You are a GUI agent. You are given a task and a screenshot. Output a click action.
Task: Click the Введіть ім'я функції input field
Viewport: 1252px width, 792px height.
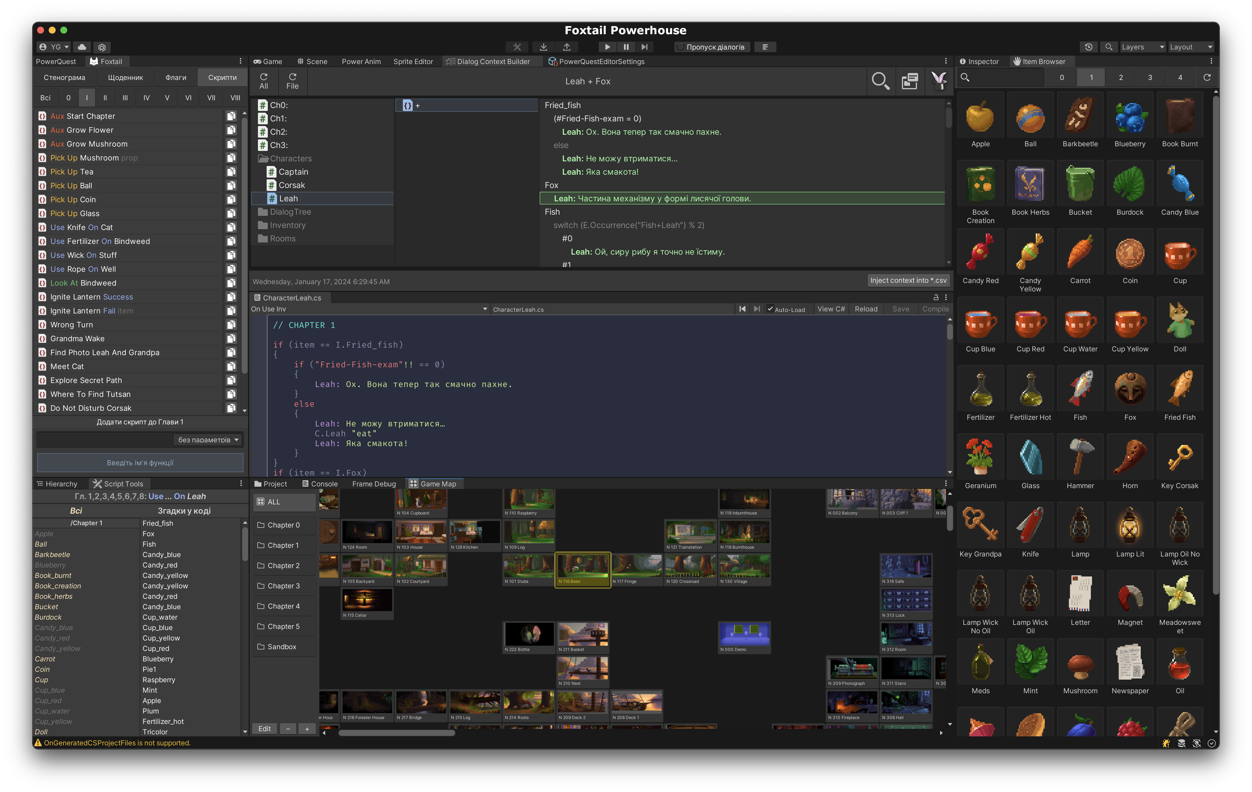(x=140, y=463)
